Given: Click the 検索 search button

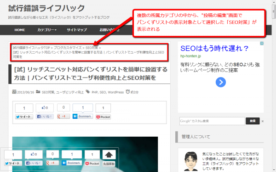Looking at the screenshot, I should tap(253, 121).
